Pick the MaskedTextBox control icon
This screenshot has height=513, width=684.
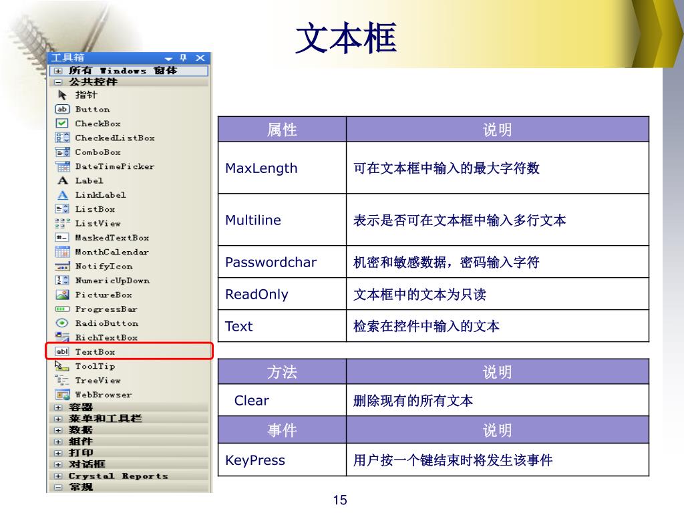click(x=62, y=238)
